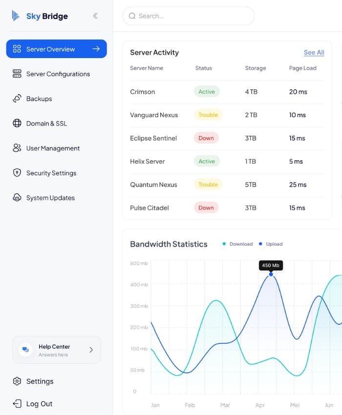Click the Sky Bridge logo icon
Image resolution: width=342 pixels, height=415 pixels.
click(x=15, y=16)
